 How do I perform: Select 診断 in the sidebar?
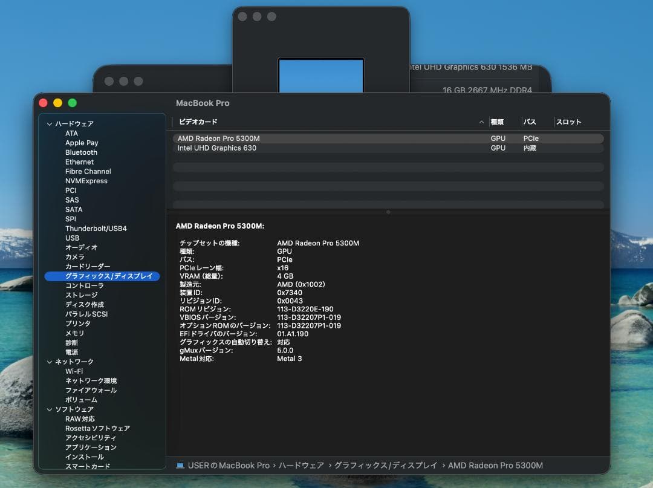pos(71,343)
